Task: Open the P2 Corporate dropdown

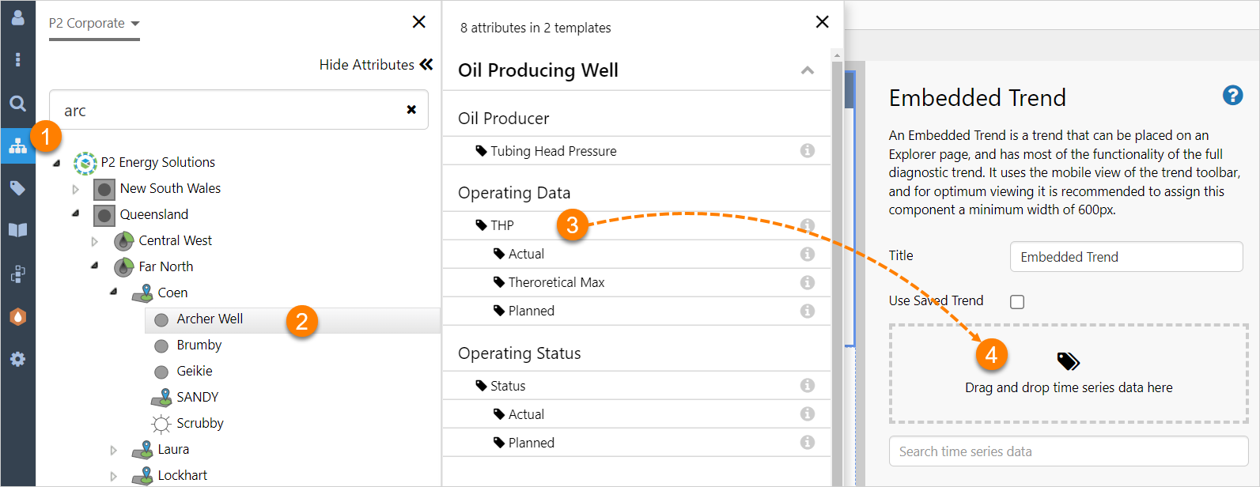Action: click(x=94, y=24)
